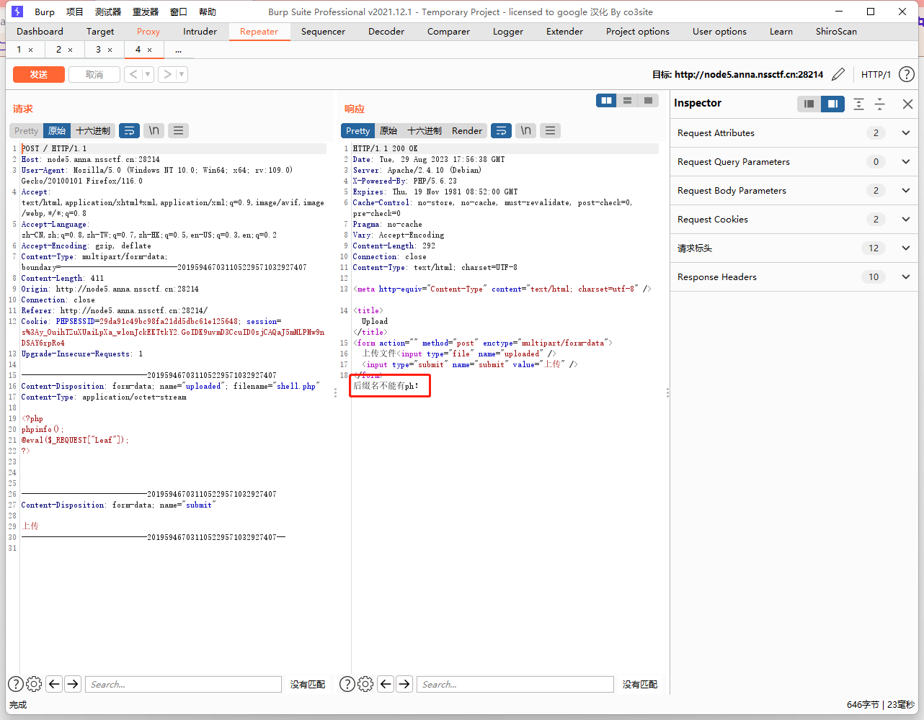
Task: Open response panel hamburger options menu
Action: click(x=550, y=130)
